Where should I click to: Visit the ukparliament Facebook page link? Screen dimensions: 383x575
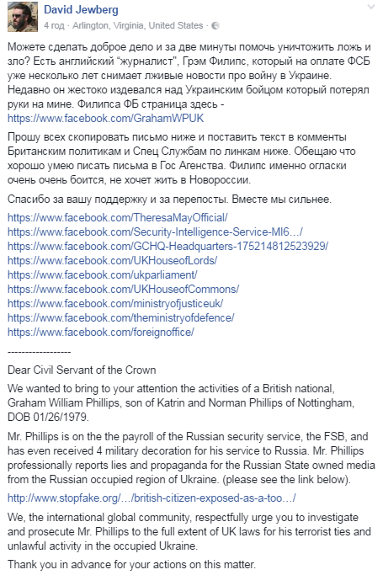(102, 274)
